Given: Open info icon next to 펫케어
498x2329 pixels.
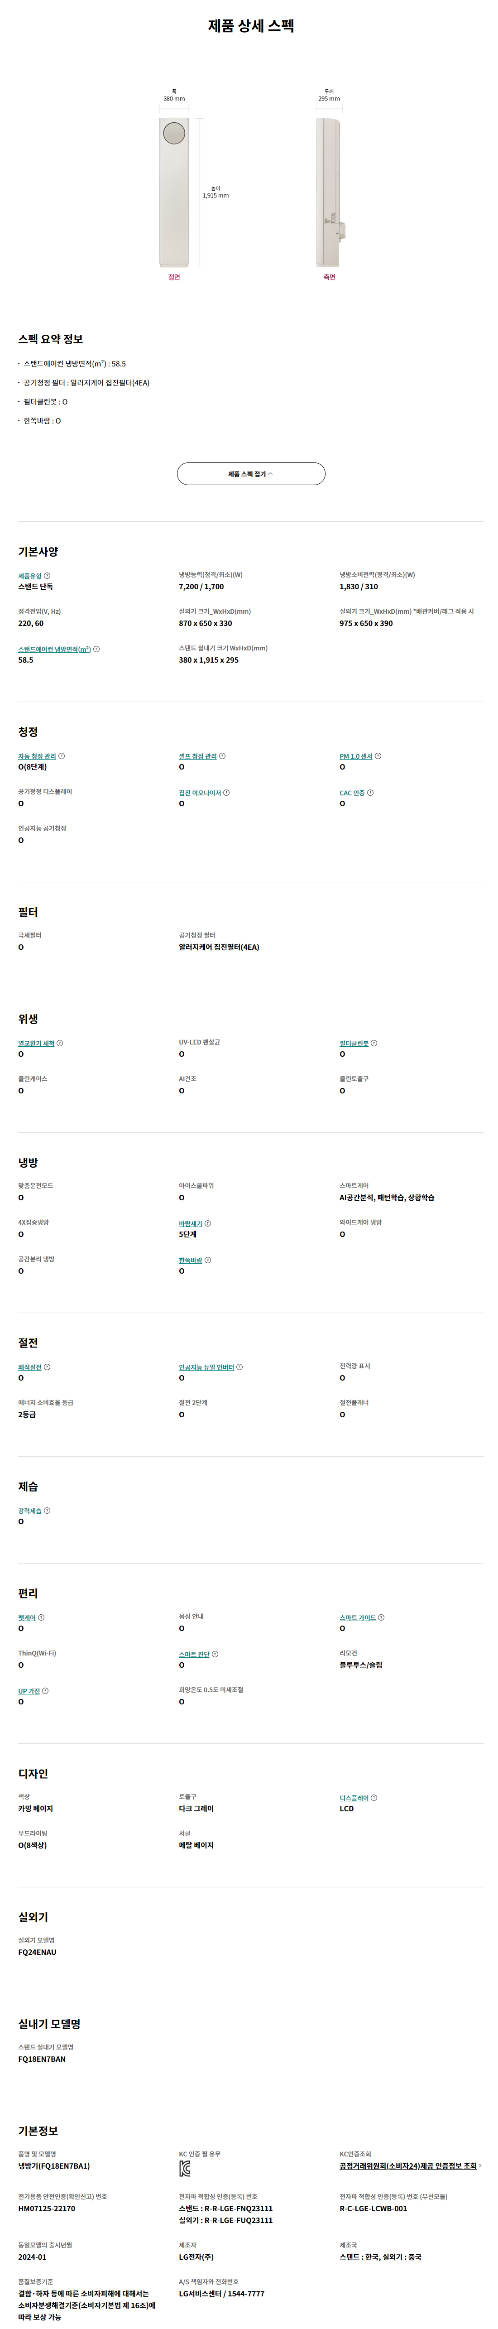Looking at the screenshot, I should pos(42,1617).
